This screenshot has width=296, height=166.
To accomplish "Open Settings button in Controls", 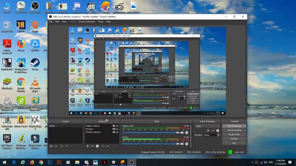I will coord(234,139).
